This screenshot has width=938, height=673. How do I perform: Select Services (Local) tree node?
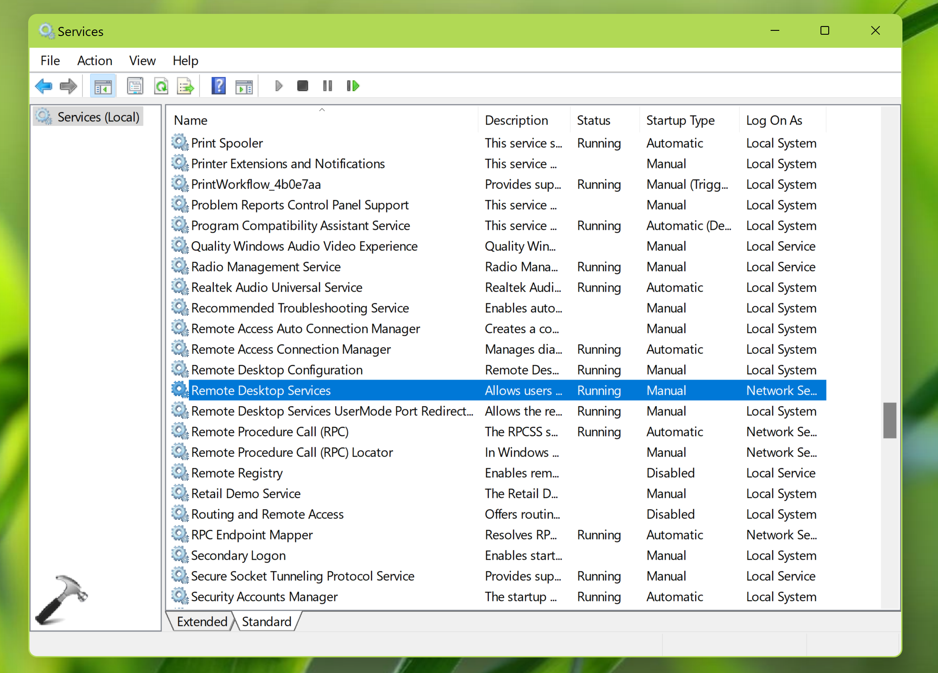(98, 117)
